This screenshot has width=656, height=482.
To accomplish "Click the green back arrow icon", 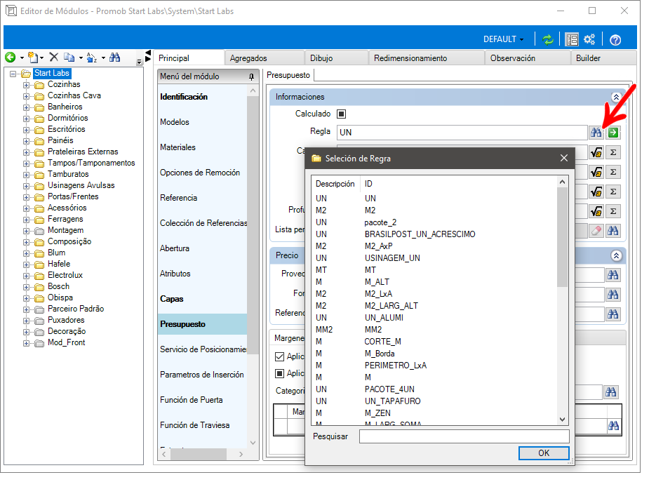I will tap(11, 58).
